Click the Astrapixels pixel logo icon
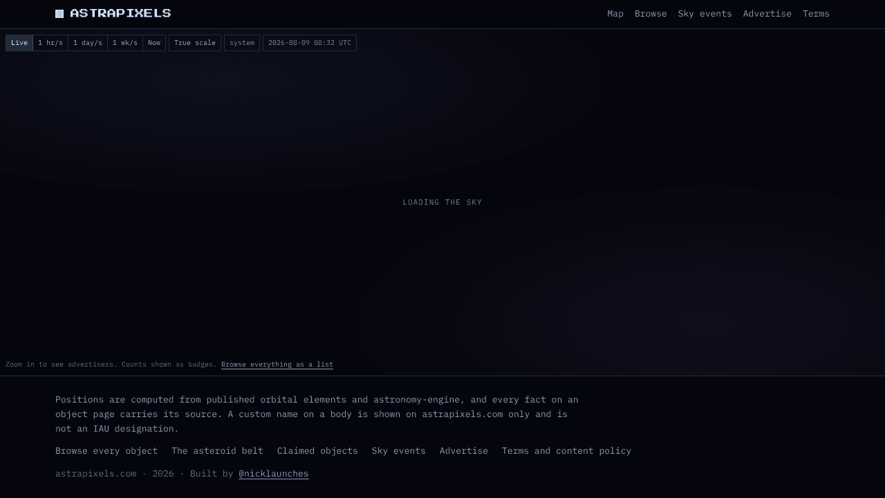 tap(59, 14)
